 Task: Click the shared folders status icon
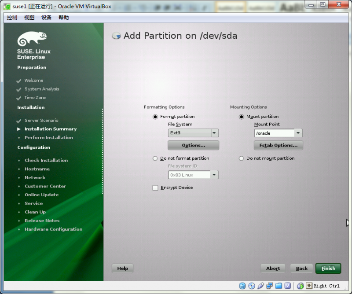[x=279, y=286]
